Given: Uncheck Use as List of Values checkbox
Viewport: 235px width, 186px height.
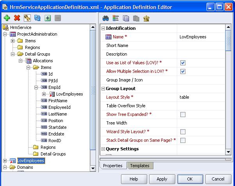Looking at the screenshot, I should (183, 63).
